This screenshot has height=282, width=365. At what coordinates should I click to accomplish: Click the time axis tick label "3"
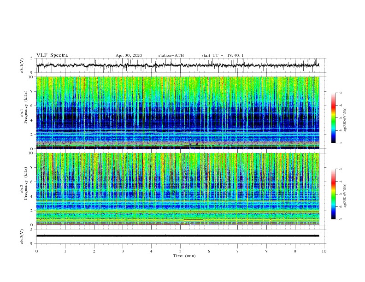[123, 251]
